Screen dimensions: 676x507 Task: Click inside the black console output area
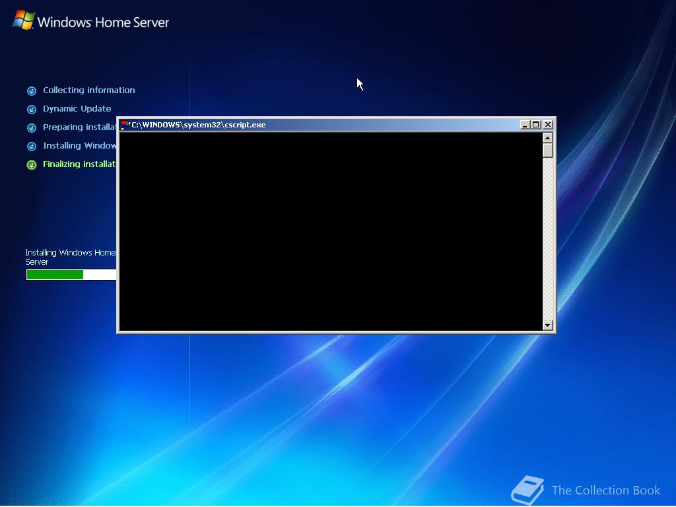330,232
